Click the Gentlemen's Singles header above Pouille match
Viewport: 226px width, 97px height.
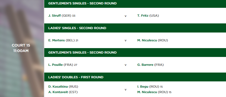(x=135, y=53)
